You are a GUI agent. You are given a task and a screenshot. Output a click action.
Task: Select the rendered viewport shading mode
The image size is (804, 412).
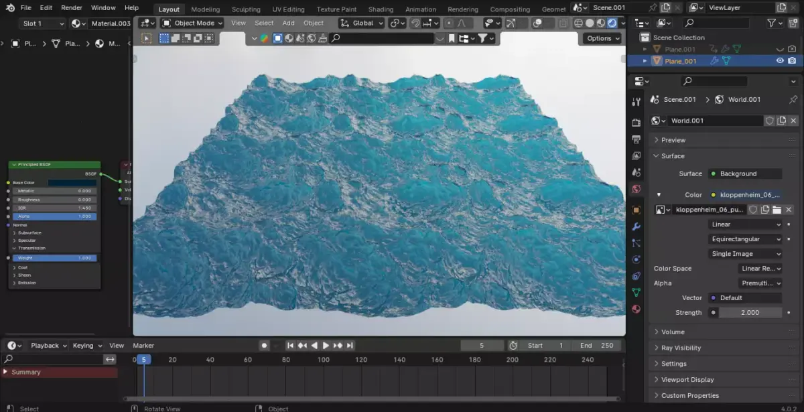pyautogui.click(x=612, y=23)
